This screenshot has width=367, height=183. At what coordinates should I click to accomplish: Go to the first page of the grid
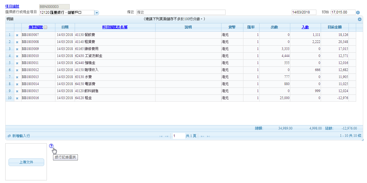click(161, 136)
